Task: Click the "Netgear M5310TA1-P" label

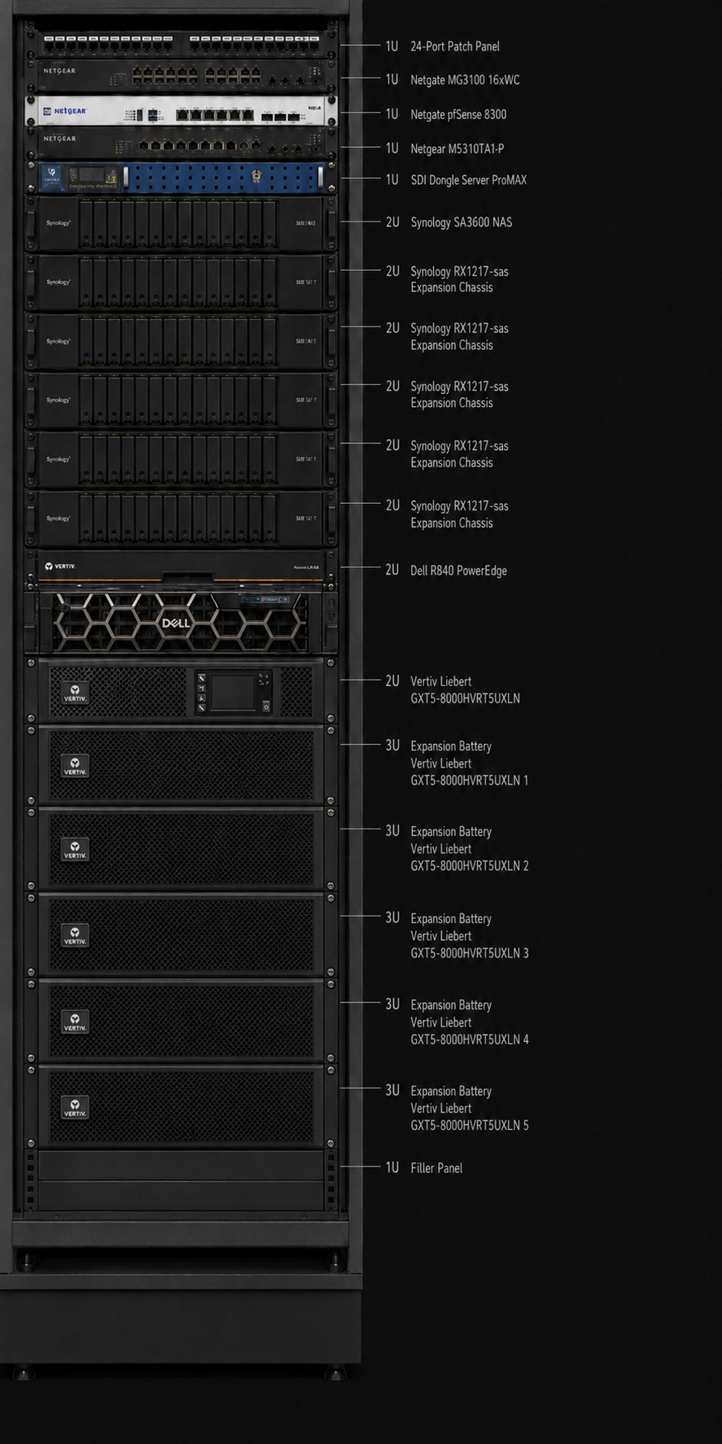Action: click(x=457, y=149)
